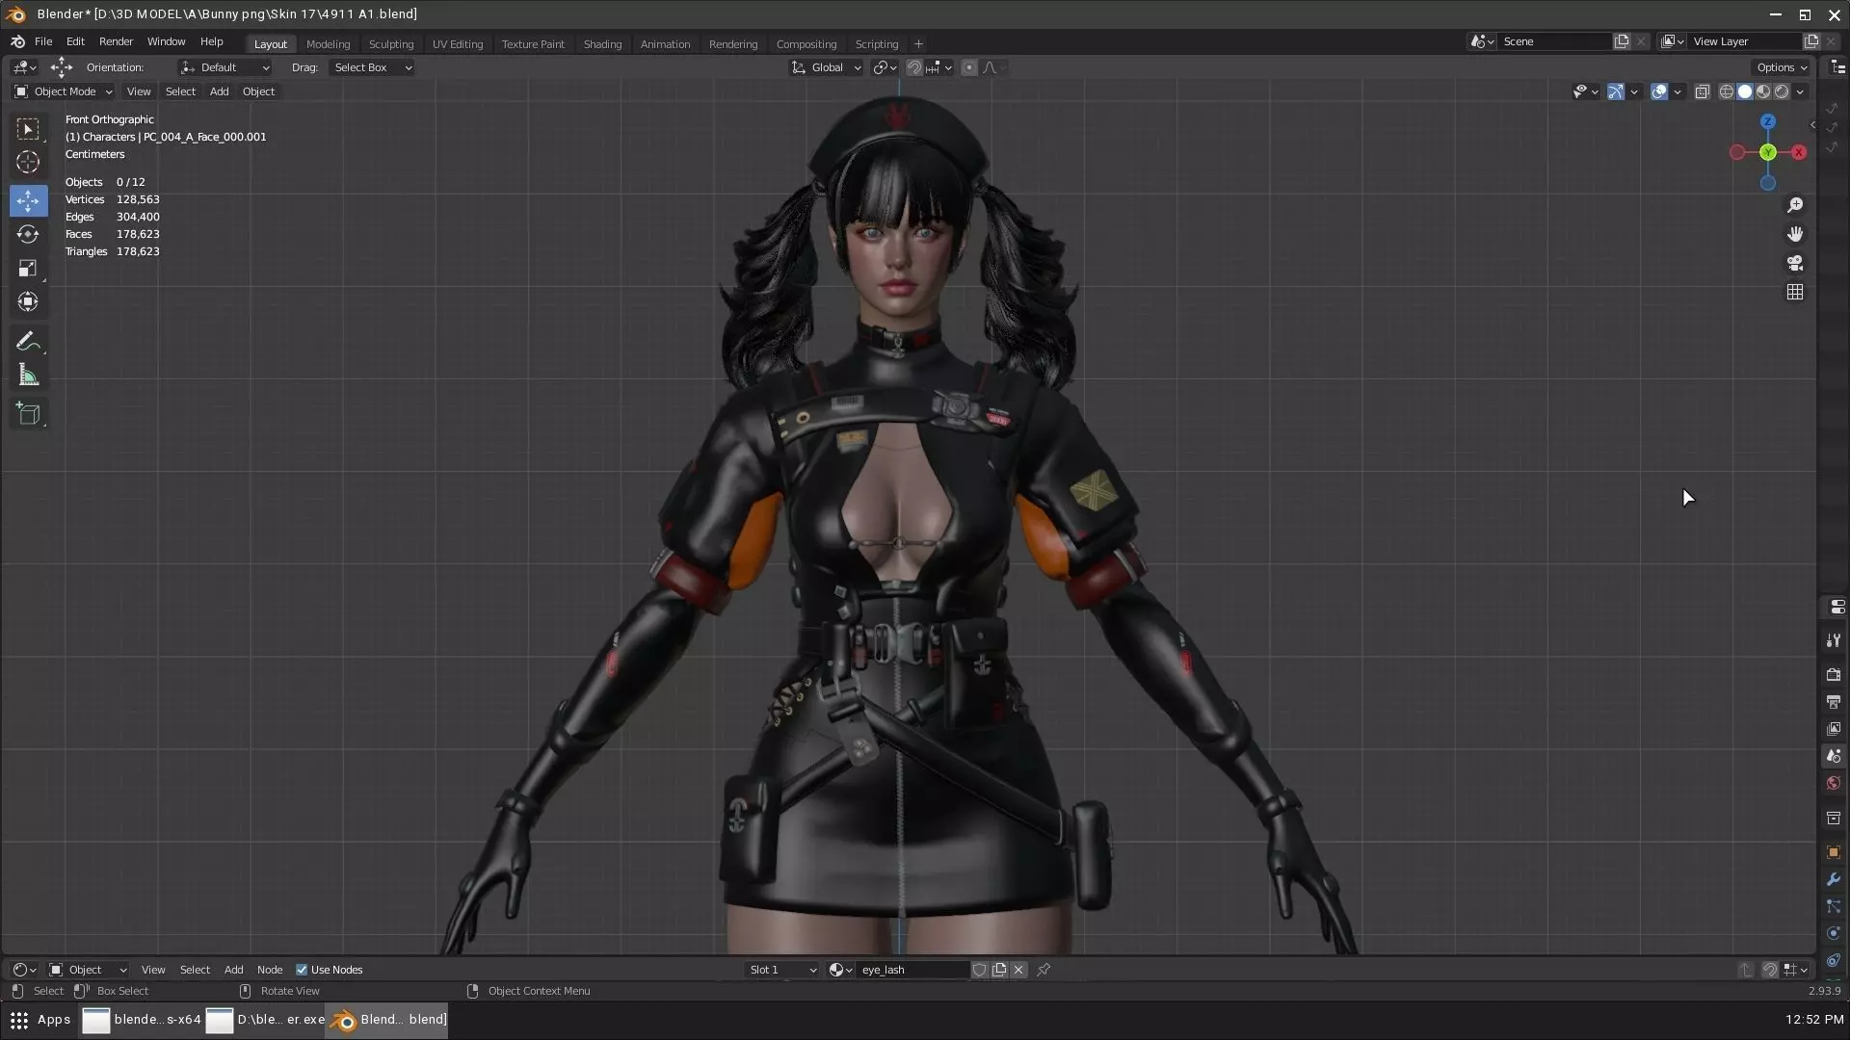Open Output properties tab icon

pyautogui.click(x=1834, y=701)
